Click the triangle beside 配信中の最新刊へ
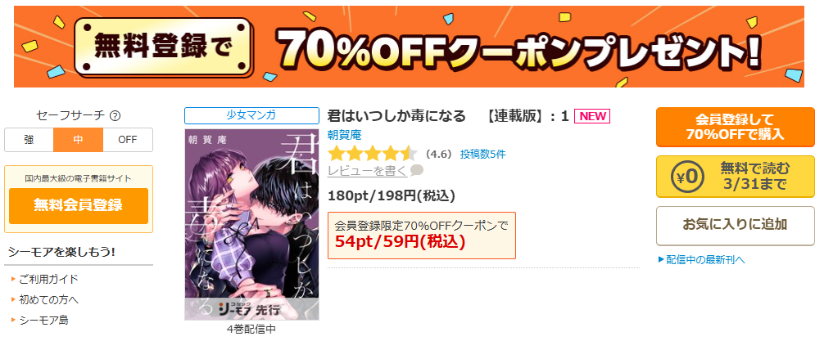 tap(660, 259)
